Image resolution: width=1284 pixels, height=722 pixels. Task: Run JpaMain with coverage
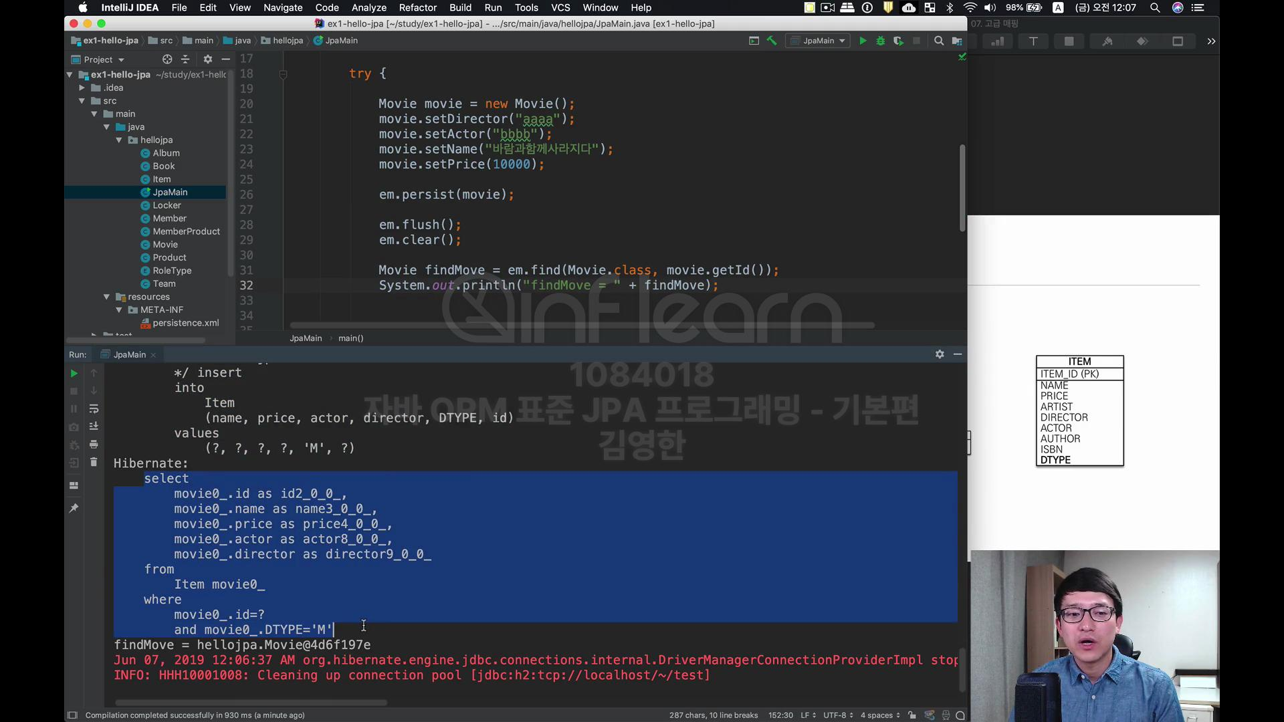pos(898,41)
